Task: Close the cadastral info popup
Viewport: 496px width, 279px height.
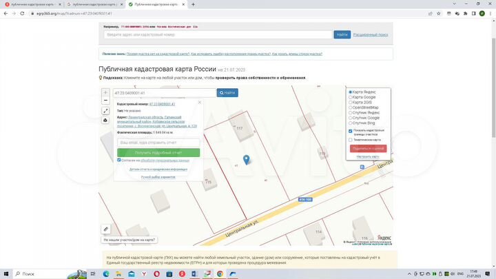Action: 200,102
